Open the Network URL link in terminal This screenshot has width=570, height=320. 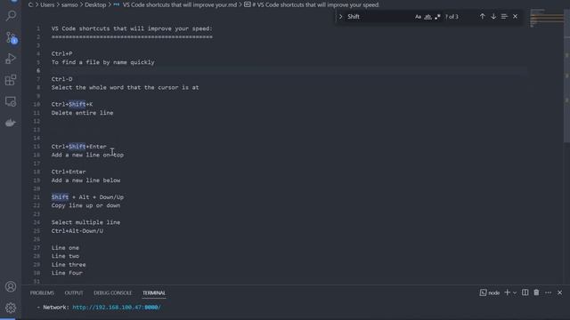(117, 308)
